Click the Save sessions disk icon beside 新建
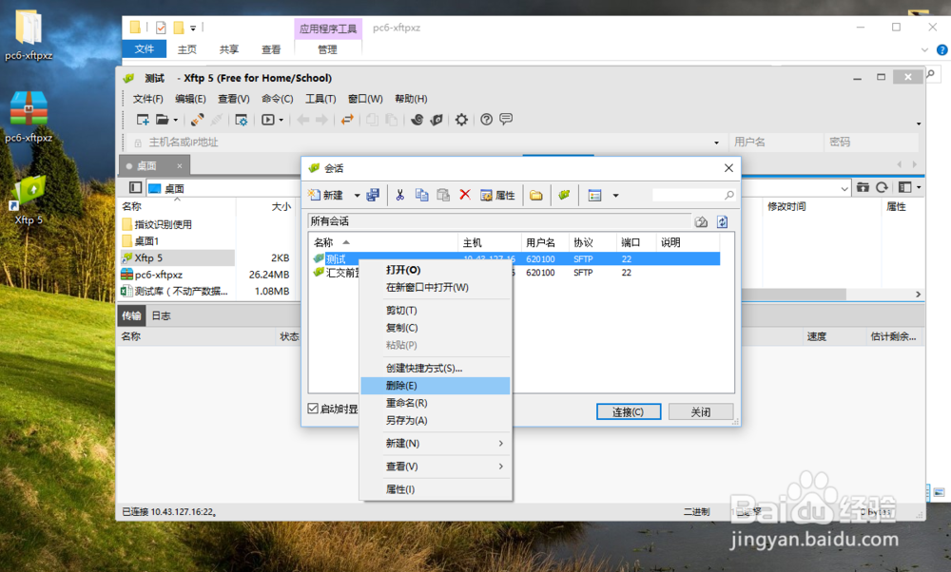This screenshot has height=572, width=951. pos(373,195)
